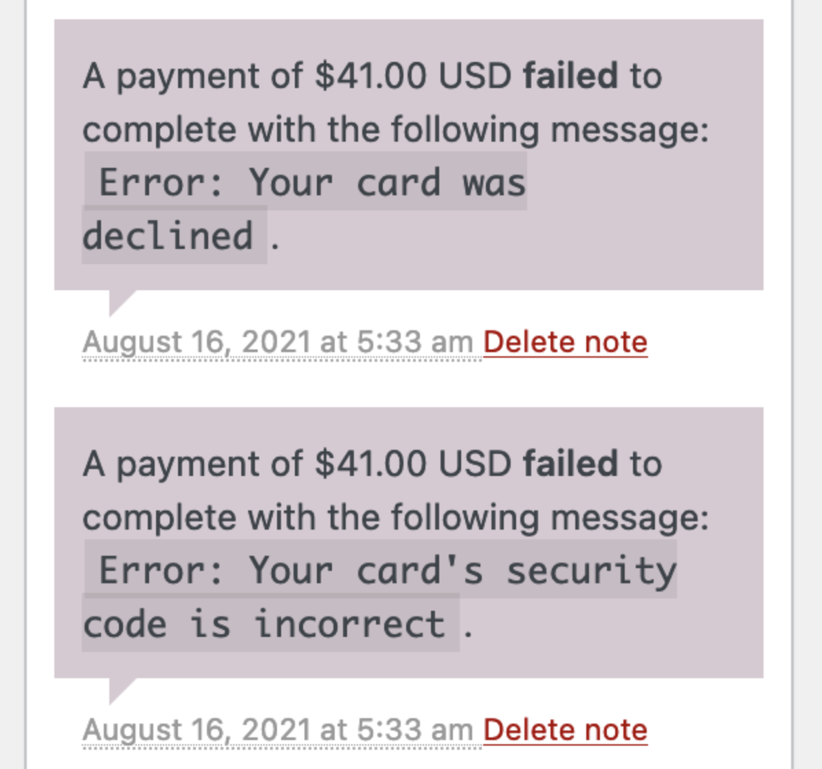Screen dimensions: 822x769
Task: Click the $41.00 amount in the security code note
Action: click(372, 464)
